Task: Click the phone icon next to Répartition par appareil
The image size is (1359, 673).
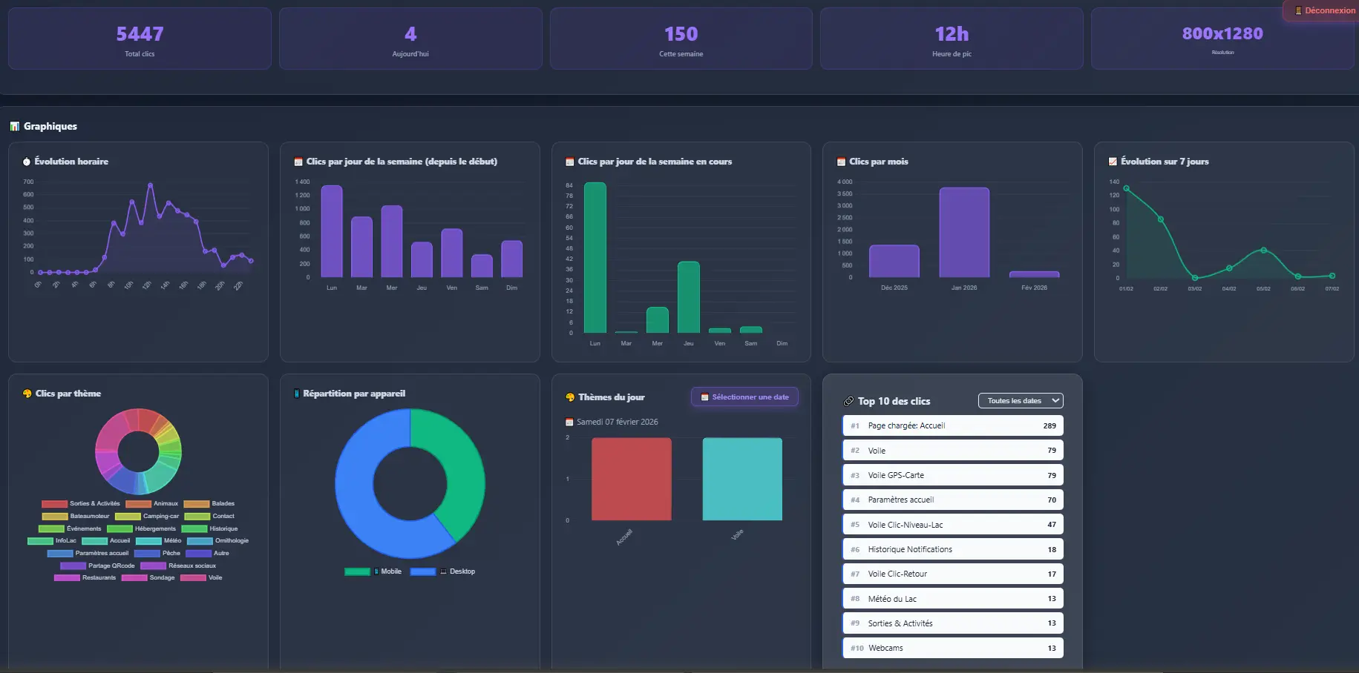Action: coord(297,394)
